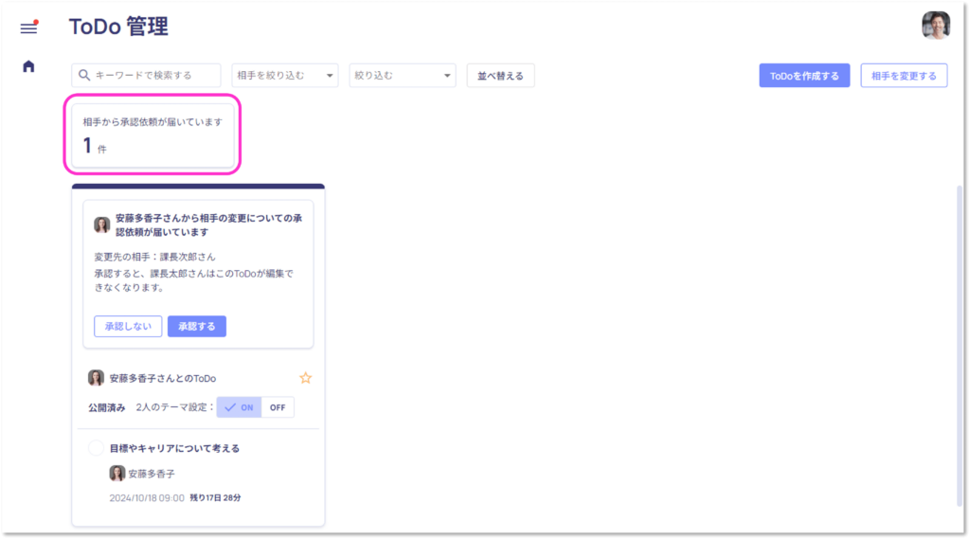Open the approval request count card

[153, 135]
